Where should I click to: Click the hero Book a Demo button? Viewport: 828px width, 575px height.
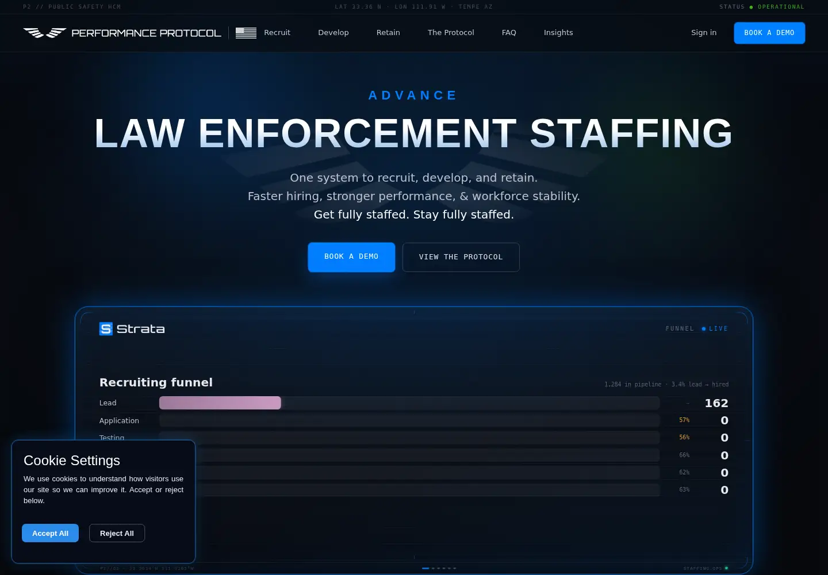click(x=351, y=257)
